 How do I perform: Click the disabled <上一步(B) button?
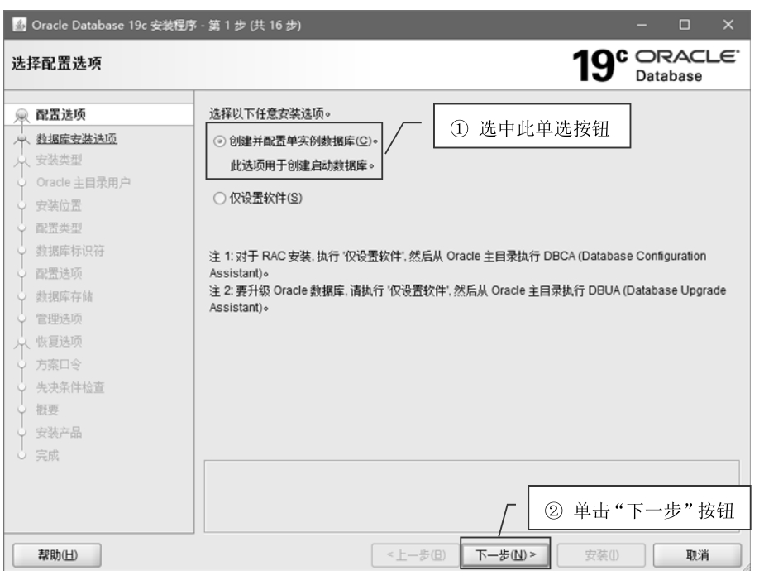416,554
